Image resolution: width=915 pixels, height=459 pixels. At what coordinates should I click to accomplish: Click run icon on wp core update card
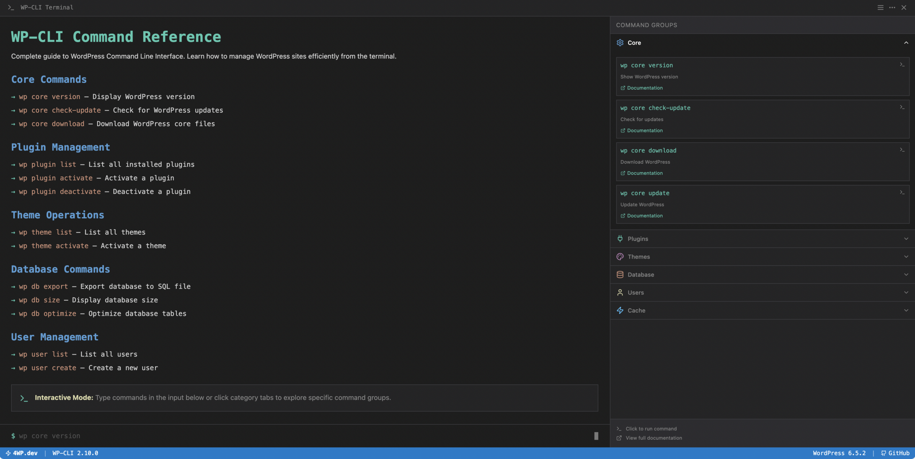[x=902, y=192]
